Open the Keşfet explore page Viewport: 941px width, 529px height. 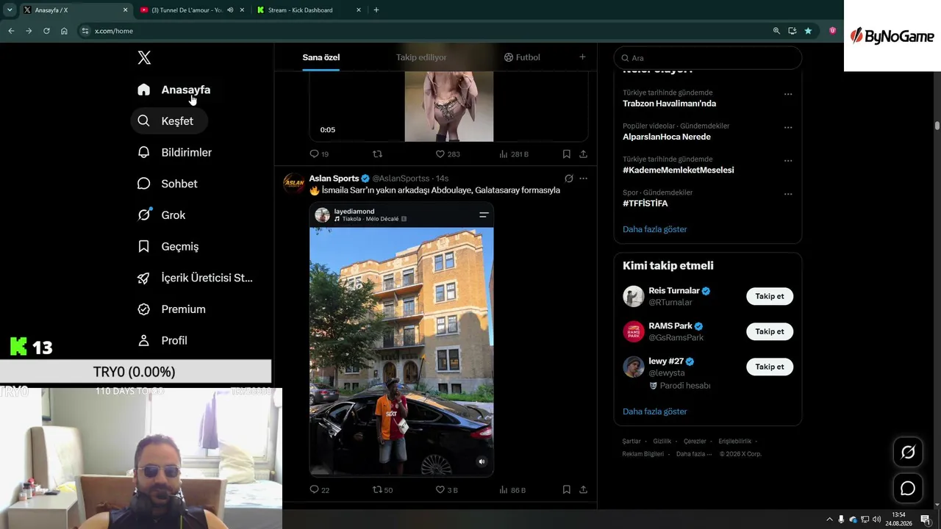coord(169,121)
